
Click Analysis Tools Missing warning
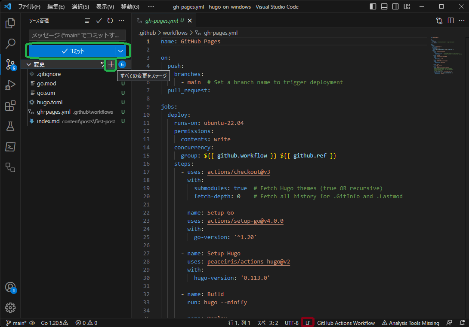click(410, 323)
